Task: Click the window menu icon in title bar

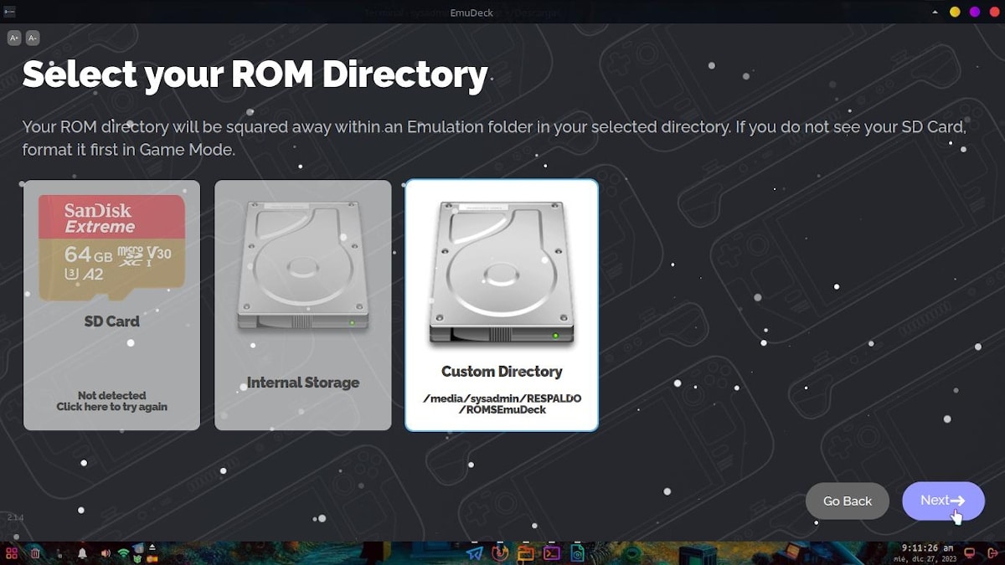Action: (x=8, y=12)
